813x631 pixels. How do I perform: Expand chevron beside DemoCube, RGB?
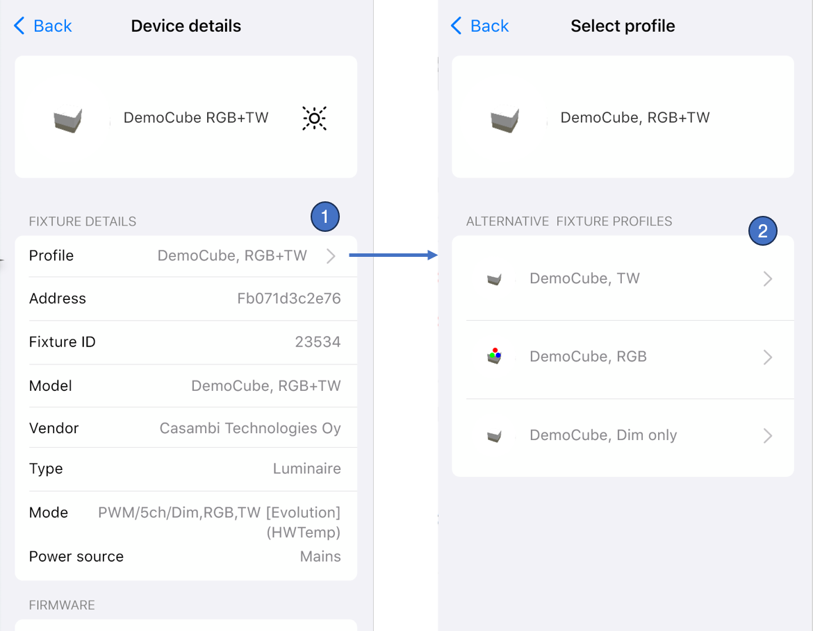(x=767, y=357)
